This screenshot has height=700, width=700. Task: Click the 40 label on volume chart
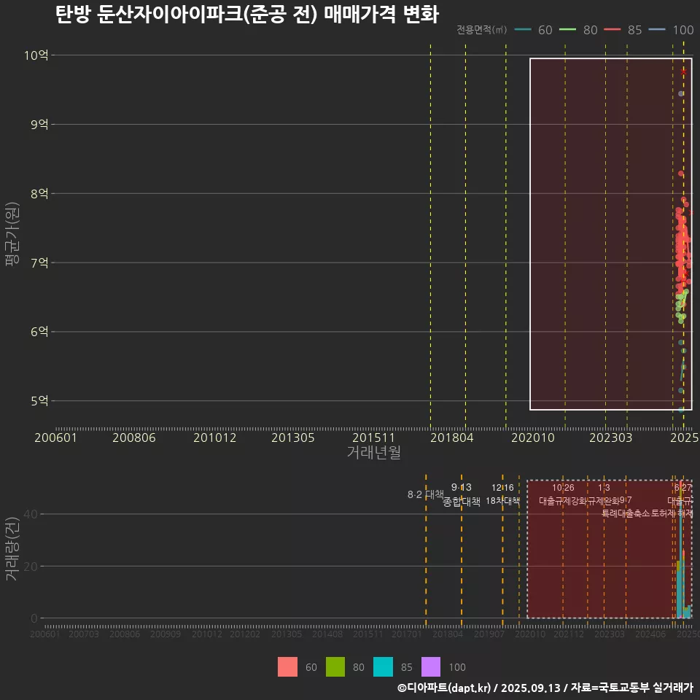pos(31,514)
